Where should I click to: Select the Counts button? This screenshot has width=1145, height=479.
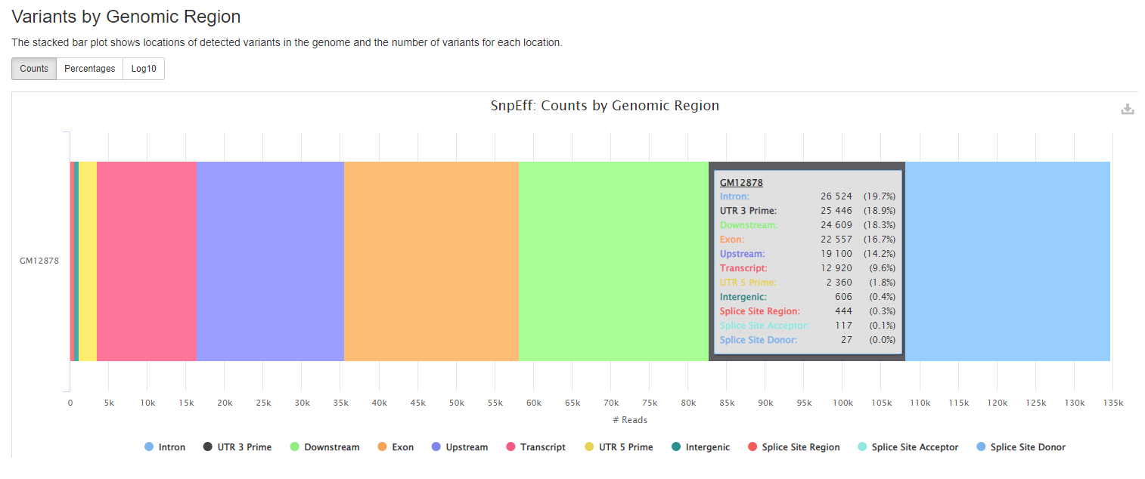point(33,68)
